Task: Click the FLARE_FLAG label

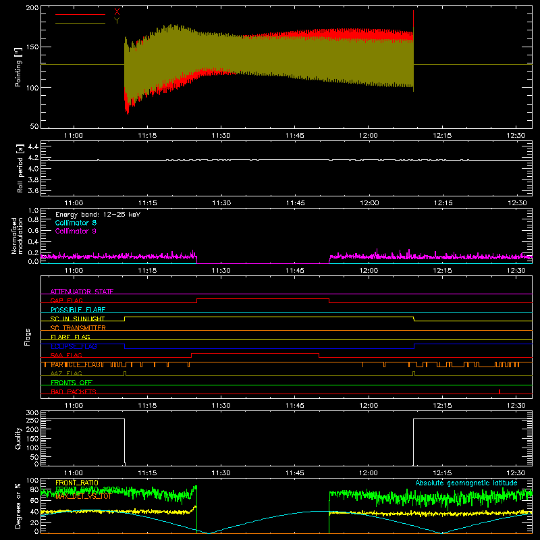Action: pos(70,337)
